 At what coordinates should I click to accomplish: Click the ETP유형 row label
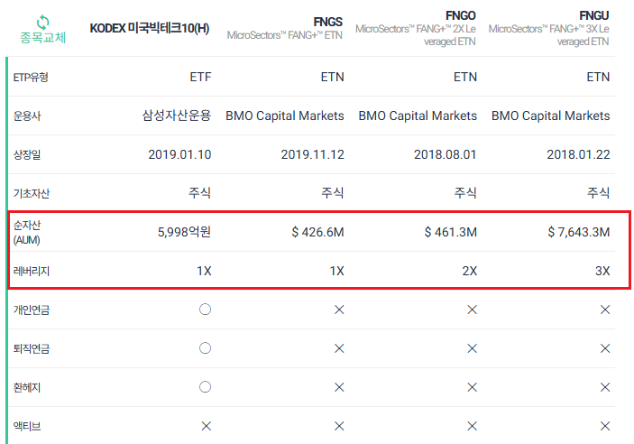(x=31, y=77)
